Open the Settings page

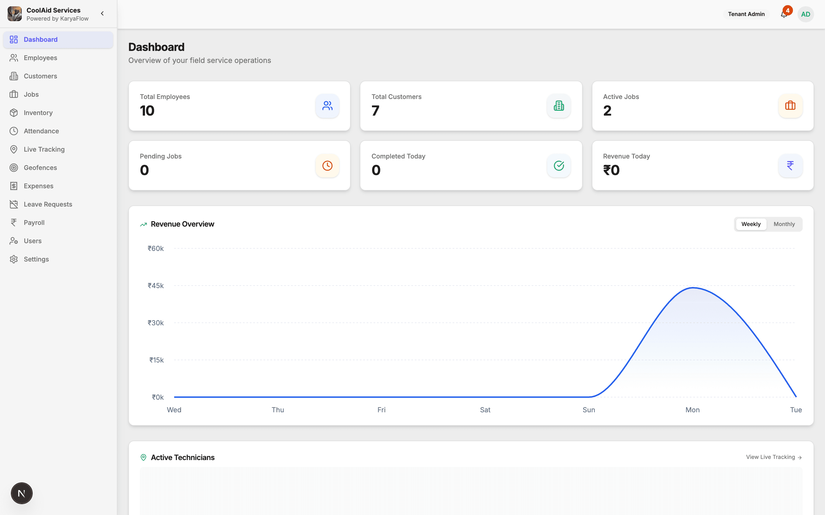click(x=58, y=259)
